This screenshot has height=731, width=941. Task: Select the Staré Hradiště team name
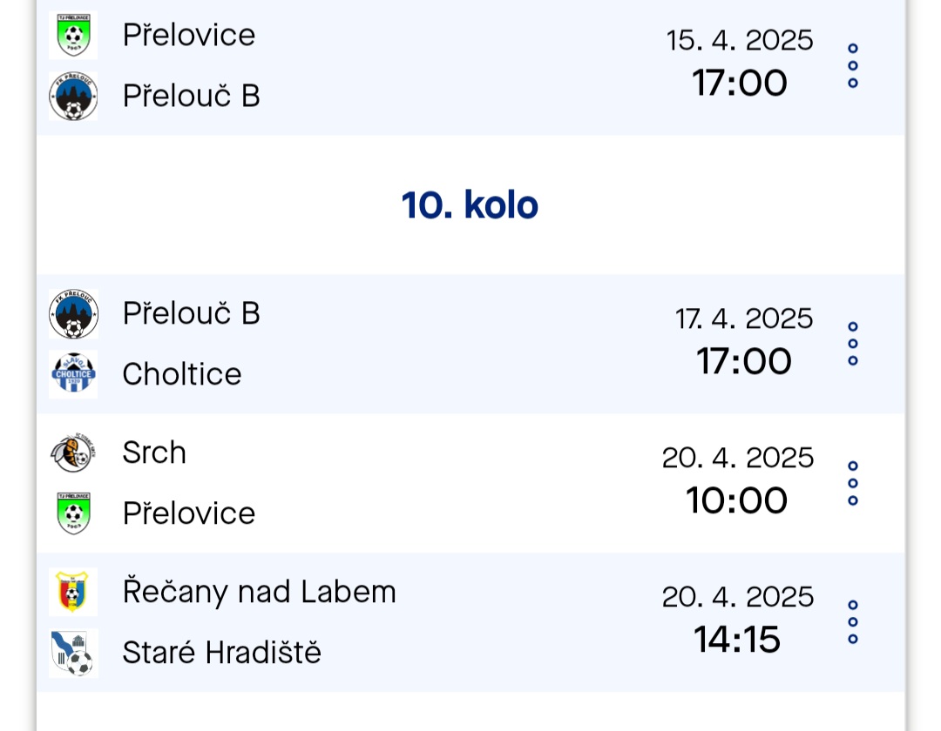coord(221,653)
